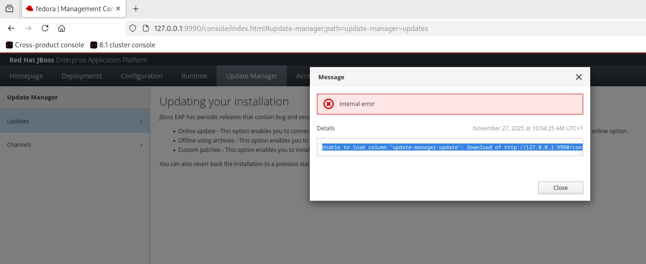Select the Update Manager tab
The height and width of the screenshot is (264, 646).
pyautogui.click(x=252, y=76)
